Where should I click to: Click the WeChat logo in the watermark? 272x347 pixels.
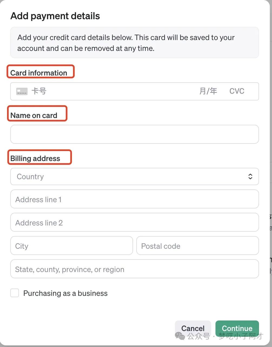click(180, 336)
